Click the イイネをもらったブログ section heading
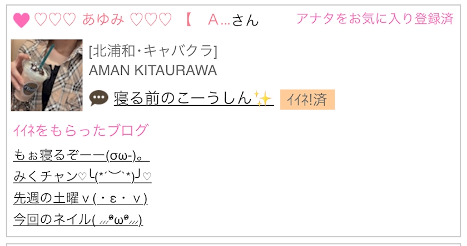 pyautogui.click(x=81, y=131)
